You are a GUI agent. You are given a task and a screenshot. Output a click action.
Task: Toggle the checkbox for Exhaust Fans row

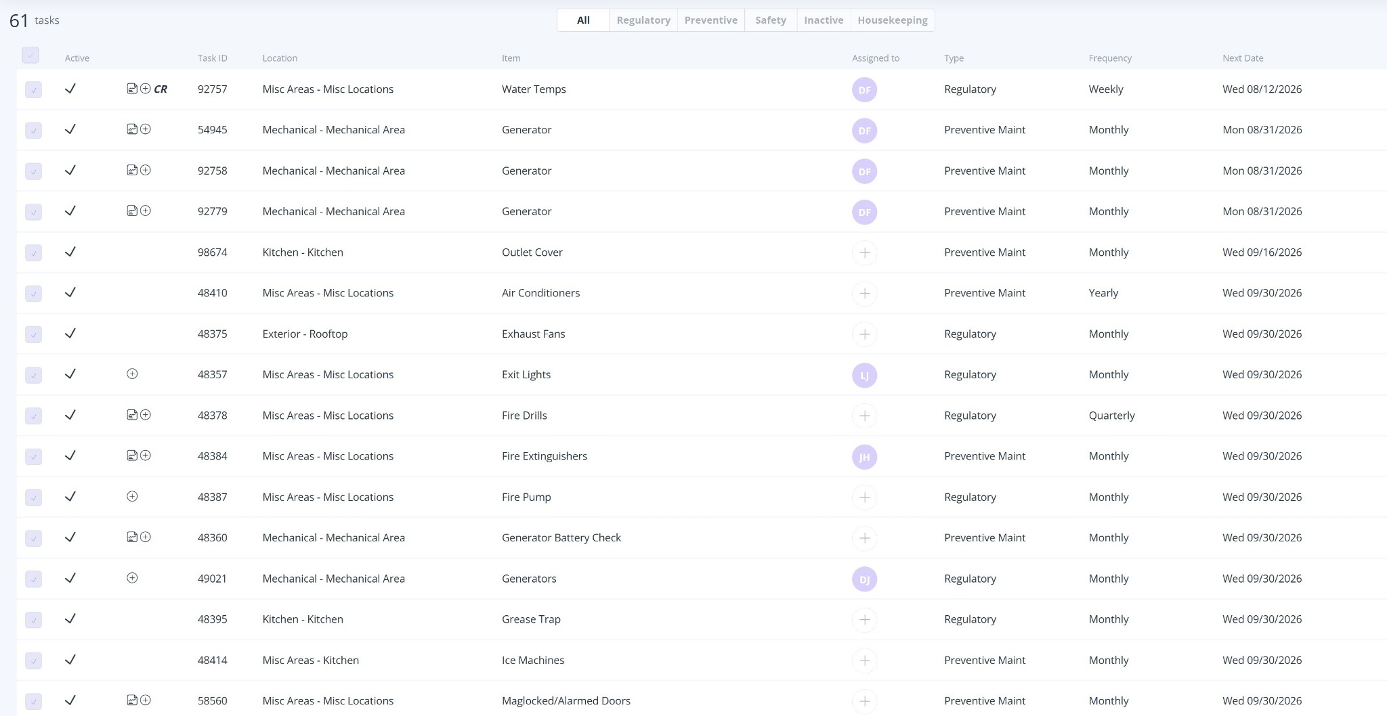coord(33,334)
